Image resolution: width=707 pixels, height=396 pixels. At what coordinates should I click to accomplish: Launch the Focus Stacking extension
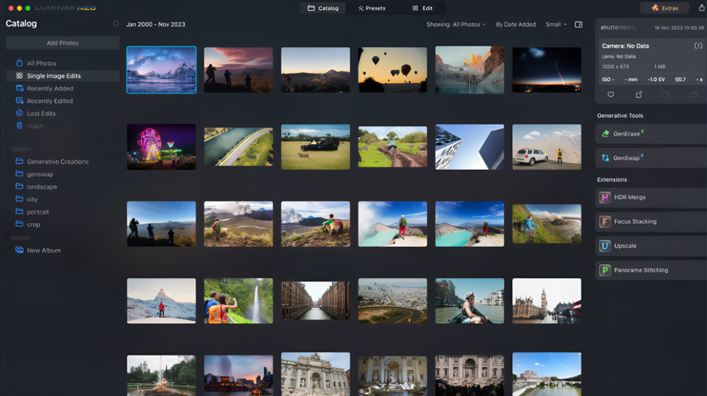point(651,221)
